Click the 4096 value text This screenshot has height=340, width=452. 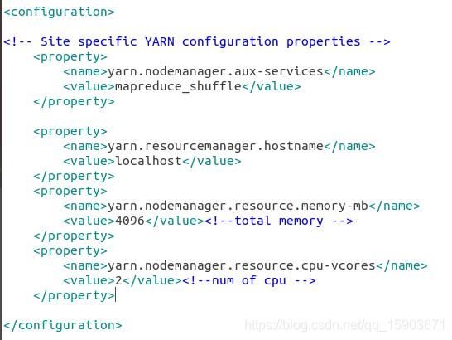point(130,221)
